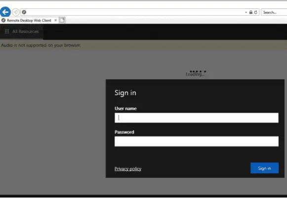Image resolution: width=287 pixels, height=198 pixels.
Task: Click the favicon on the Remote Desktop tab
Action: coord(3,20)
